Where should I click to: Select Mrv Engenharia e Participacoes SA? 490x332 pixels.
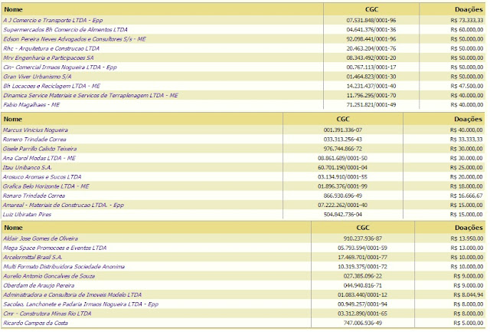point(48,58)
